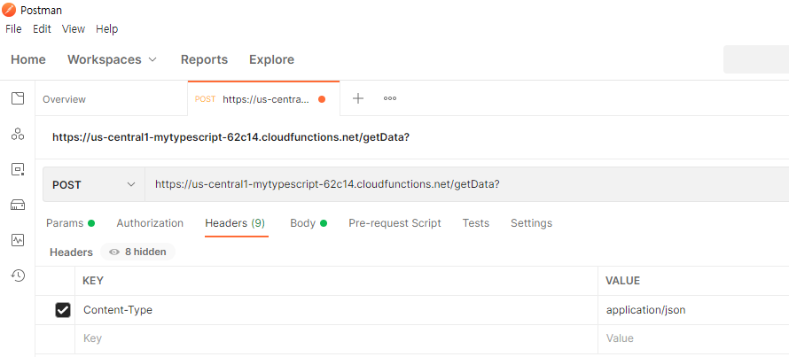Open the Explore page
This screenshot has width=789, height=357.
272,59
